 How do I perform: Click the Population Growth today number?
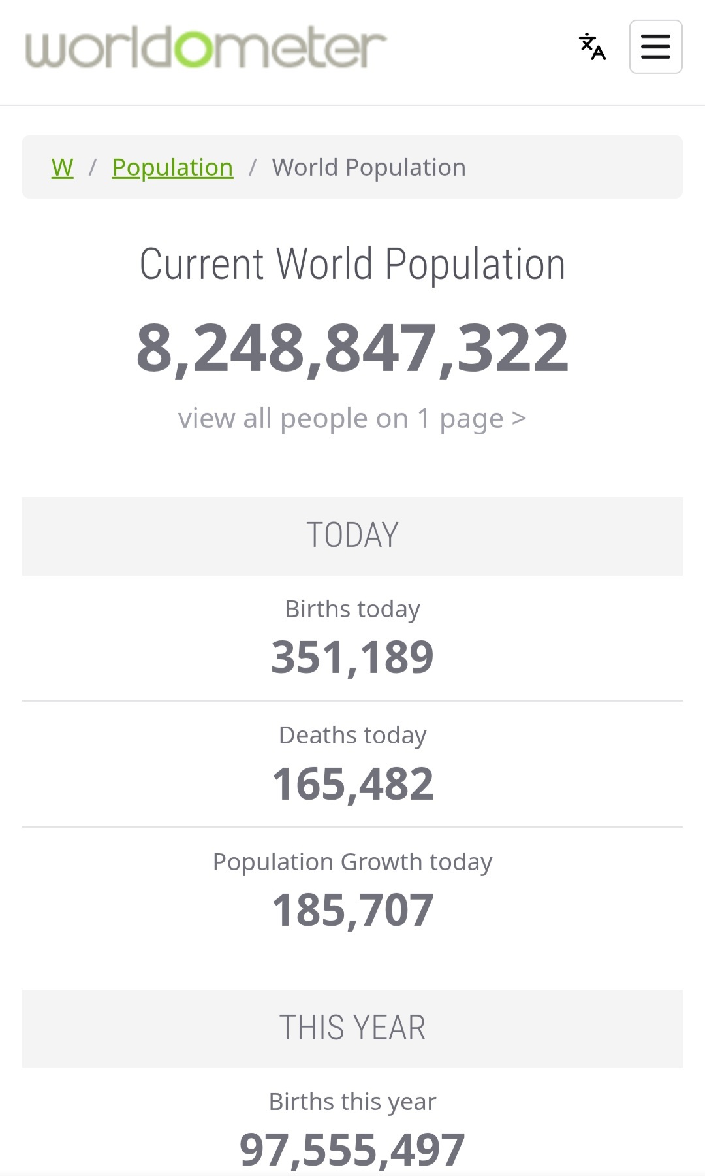coord(352,910)
